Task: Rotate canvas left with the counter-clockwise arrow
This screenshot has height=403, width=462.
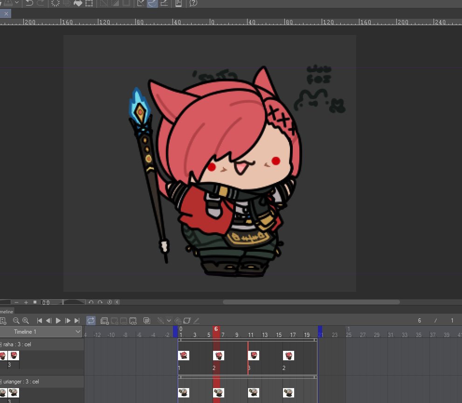Action: (91, 302)
